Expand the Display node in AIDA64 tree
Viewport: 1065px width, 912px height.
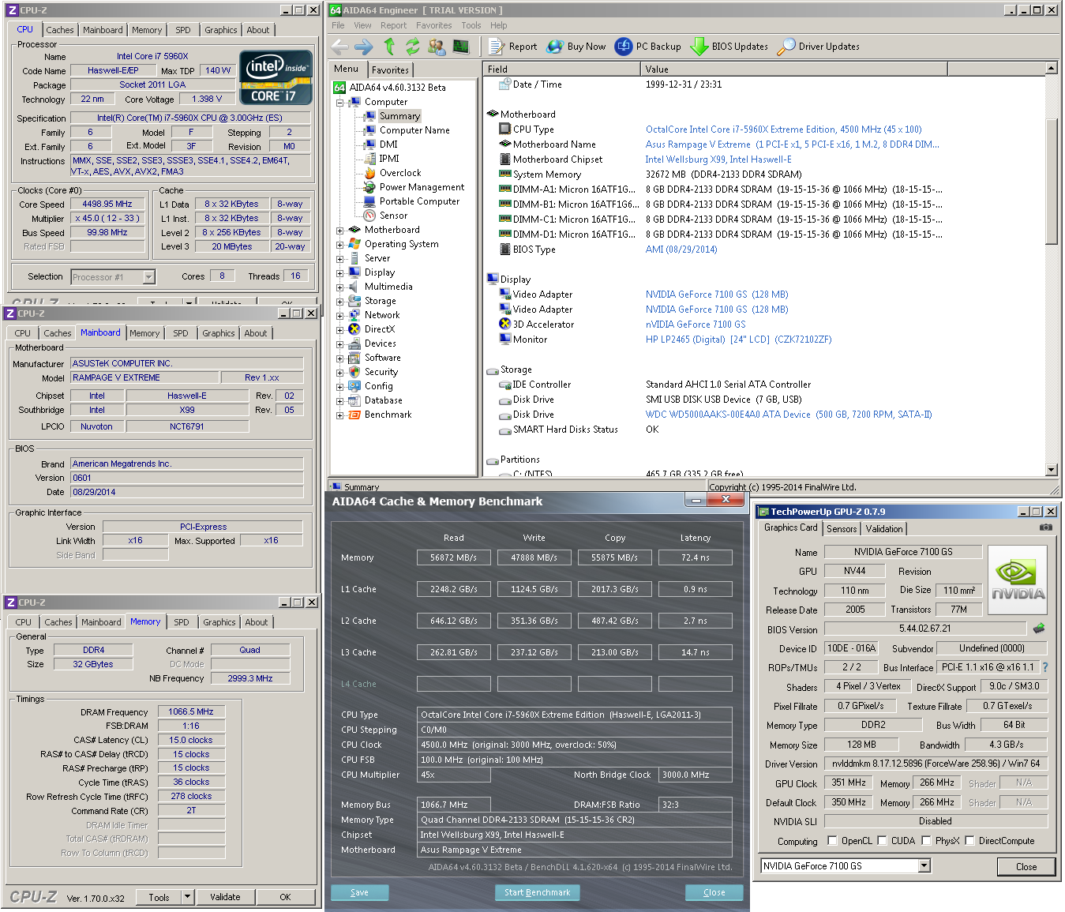[x=340, y=273]
